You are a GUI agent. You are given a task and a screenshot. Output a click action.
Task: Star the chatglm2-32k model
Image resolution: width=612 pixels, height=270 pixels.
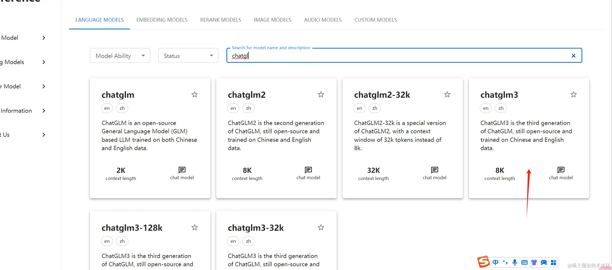click(447, 94)
